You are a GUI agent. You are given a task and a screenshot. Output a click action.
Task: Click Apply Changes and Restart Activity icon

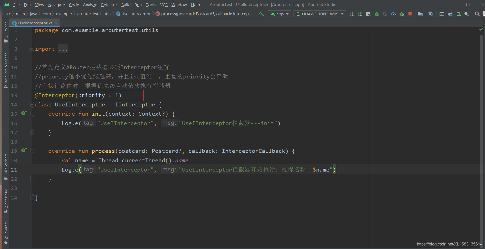tap(352, 14)
